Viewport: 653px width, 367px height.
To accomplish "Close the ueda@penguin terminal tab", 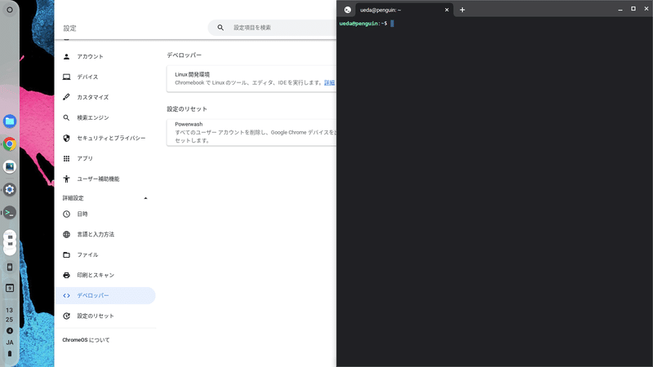I will tap(446, 10).
